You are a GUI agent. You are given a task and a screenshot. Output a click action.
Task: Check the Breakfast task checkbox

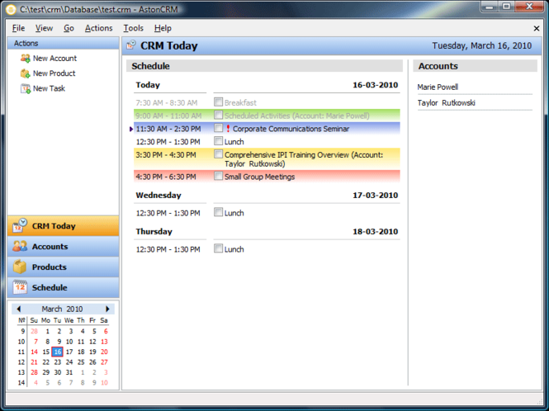tap(218, 102)
